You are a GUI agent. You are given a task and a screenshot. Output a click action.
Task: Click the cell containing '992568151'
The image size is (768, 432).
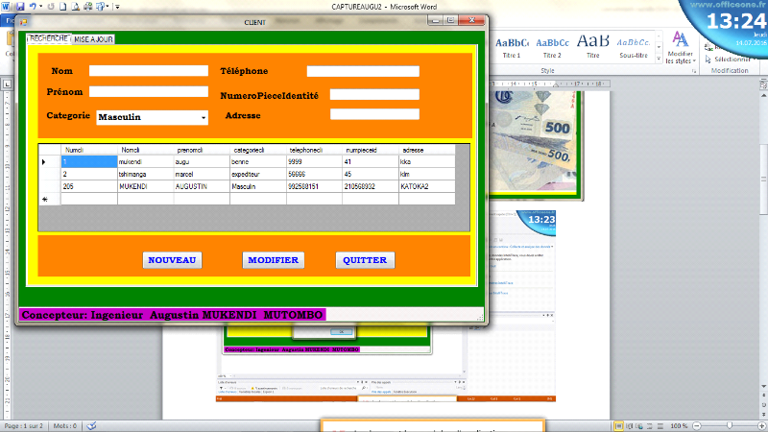pyautogui.click(x=314, y=186)
